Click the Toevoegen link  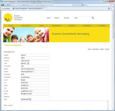95,49
